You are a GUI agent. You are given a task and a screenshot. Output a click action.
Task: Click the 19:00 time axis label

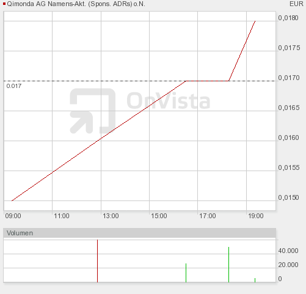(x=256, y=216)
